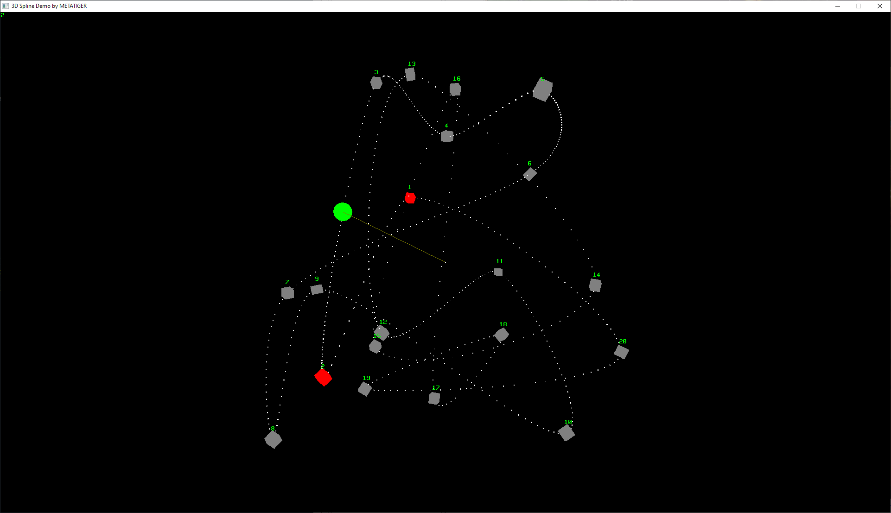Select gray control node 3
Viewport: 891px width, 513px height.
coord(376,83)
